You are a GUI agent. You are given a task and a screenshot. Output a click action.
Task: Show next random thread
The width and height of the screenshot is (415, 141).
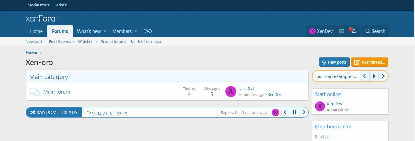click(304, 112)
